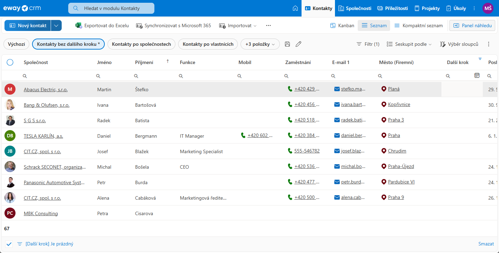Toggle the select-all circle in header

coord(10,62)
